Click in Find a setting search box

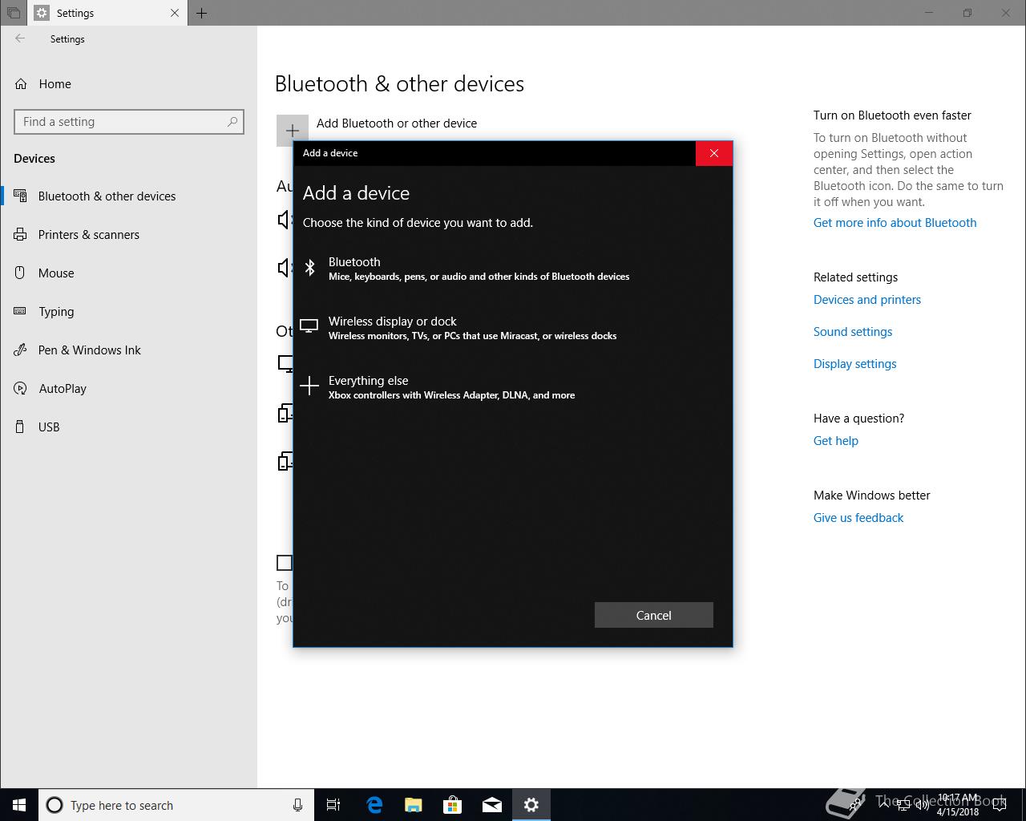pos(120,122)
